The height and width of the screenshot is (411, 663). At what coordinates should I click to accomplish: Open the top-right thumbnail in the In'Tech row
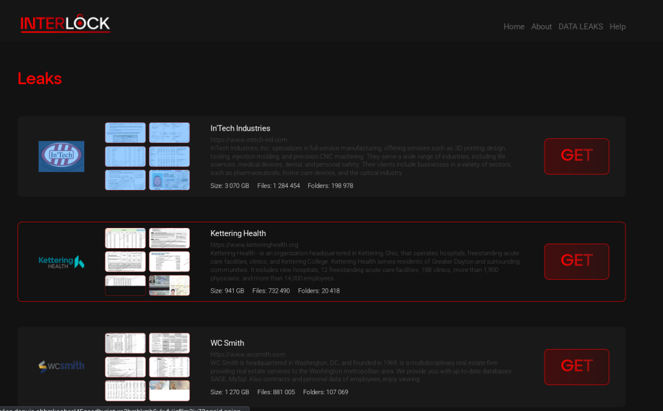(169, 133)
